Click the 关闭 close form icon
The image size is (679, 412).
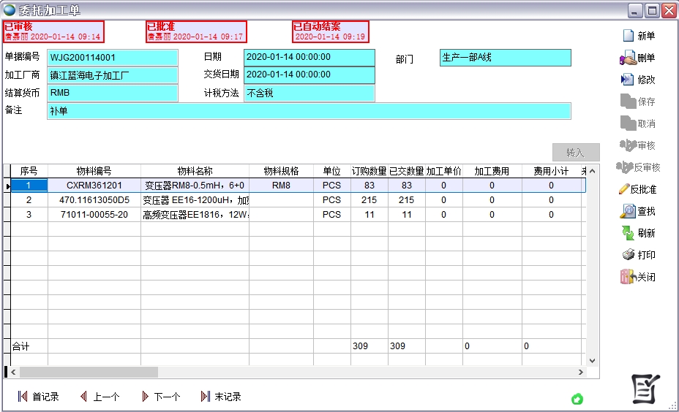(627, 277)
